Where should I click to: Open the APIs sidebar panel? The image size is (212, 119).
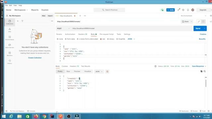pyautogui.click(x=10, y=30)
